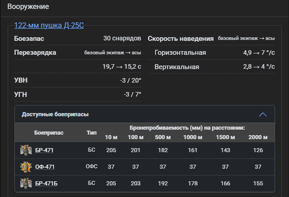Click ОФ-471 10 м penetration value 37
The height and width of the screenshot is (197, 289).
pyautogui.click(x=111, y=167)
